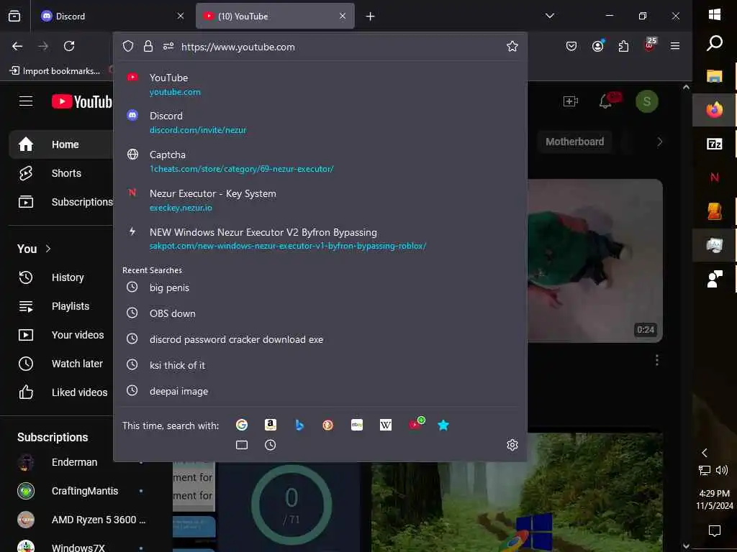Open the green S account avatar
The image size is (737, 552).
647,101
